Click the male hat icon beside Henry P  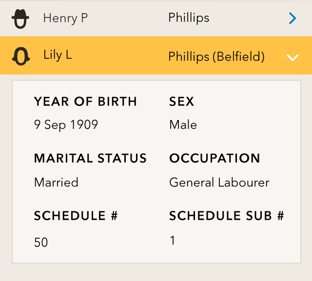pos(20,19)
